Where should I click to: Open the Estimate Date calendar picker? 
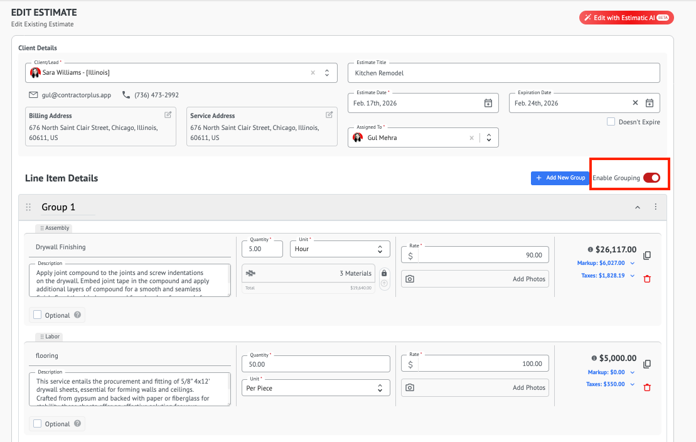488,103
